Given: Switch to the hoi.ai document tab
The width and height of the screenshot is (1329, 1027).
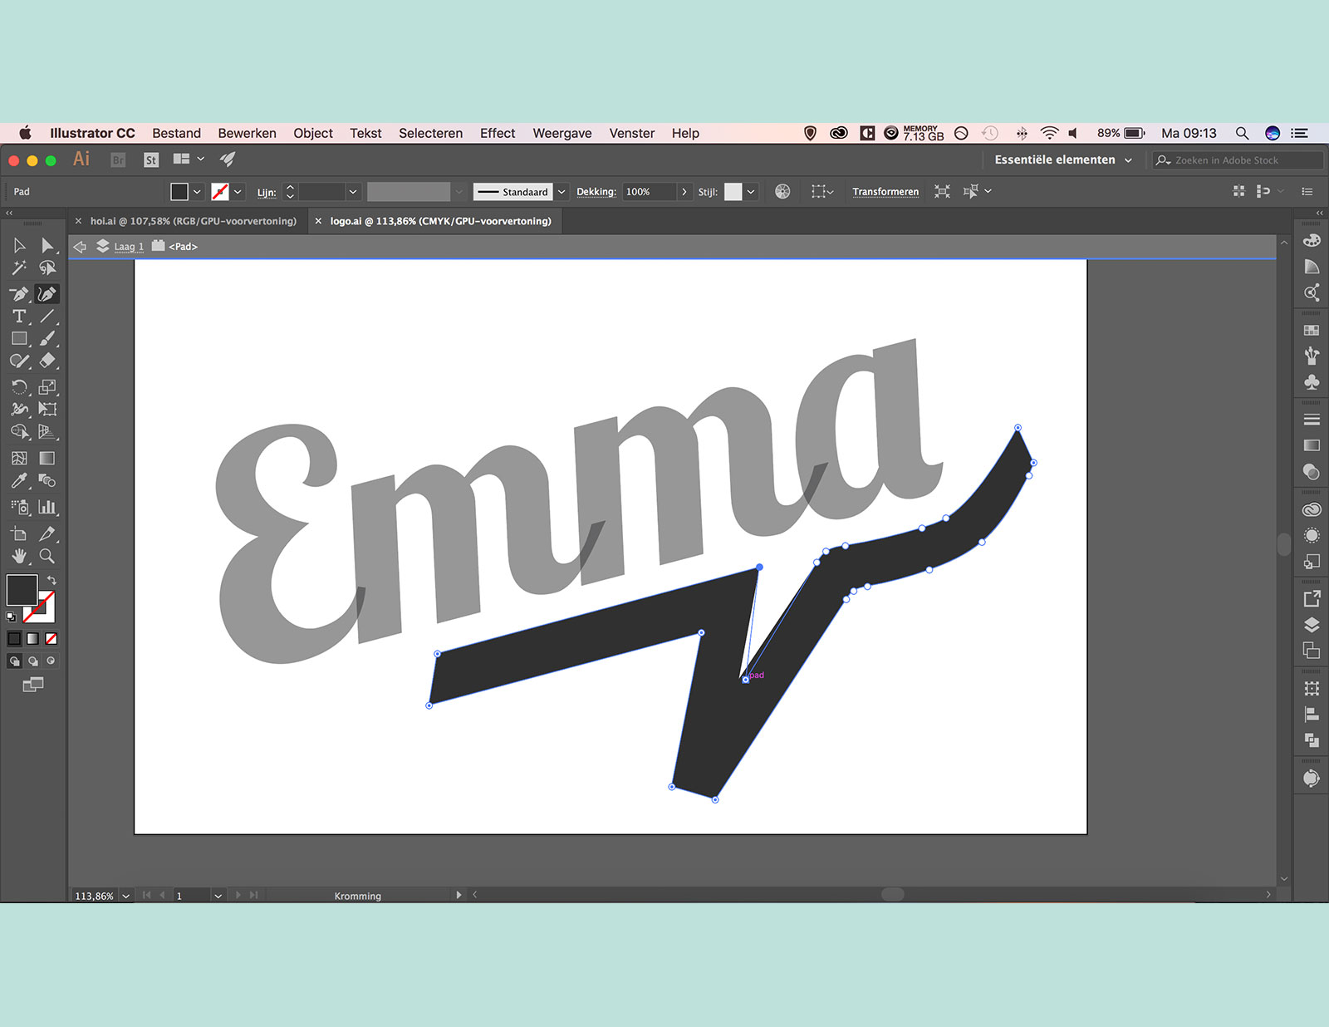Looking at the screenshot, I should click(193, 221).
